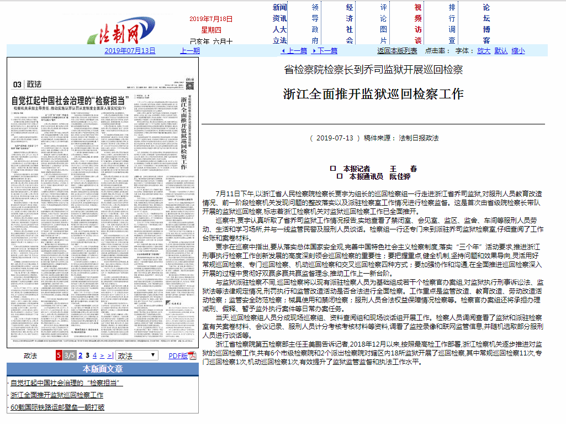The width and height of the screenshot is (566, 424).
Task: Click the newspaper page thumbnail image
Action: [102, 202]
